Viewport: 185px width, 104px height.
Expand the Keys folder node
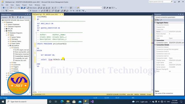pos(10,63)
